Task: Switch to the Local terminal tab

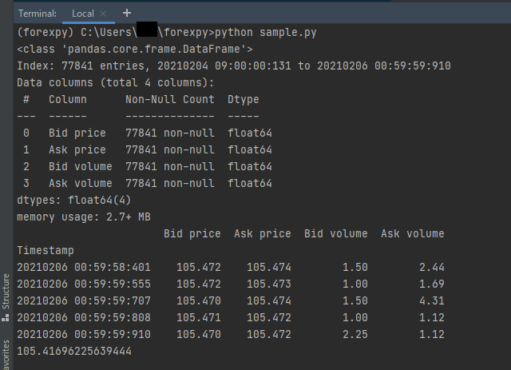Action: click(x=82, y=14)
